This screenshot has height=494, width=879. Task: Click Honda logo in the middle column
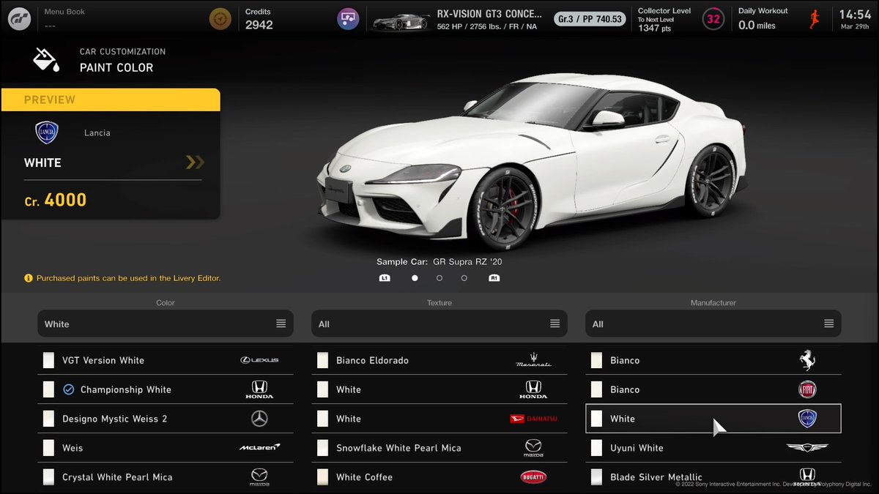pyautogui.click(x=533, y=389)
